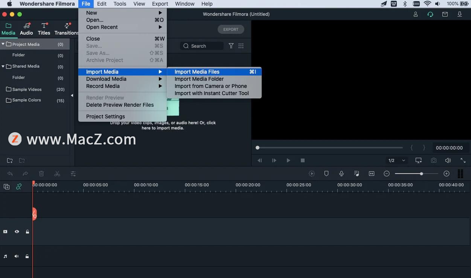The width and height of the screenshot is (471, 278).
Task: Click the add new folder icon
Action: click(10, 161)
